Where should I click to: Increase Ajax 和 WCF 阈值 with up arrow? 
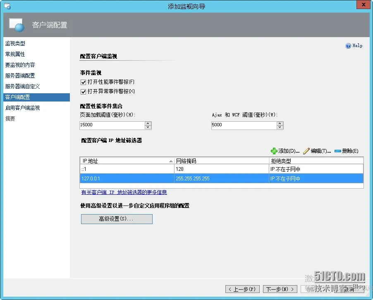[x=280, y=123]
